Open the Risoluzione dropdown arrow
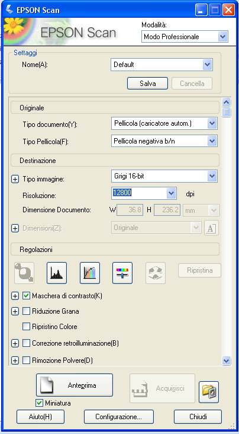 click(172, 193)
